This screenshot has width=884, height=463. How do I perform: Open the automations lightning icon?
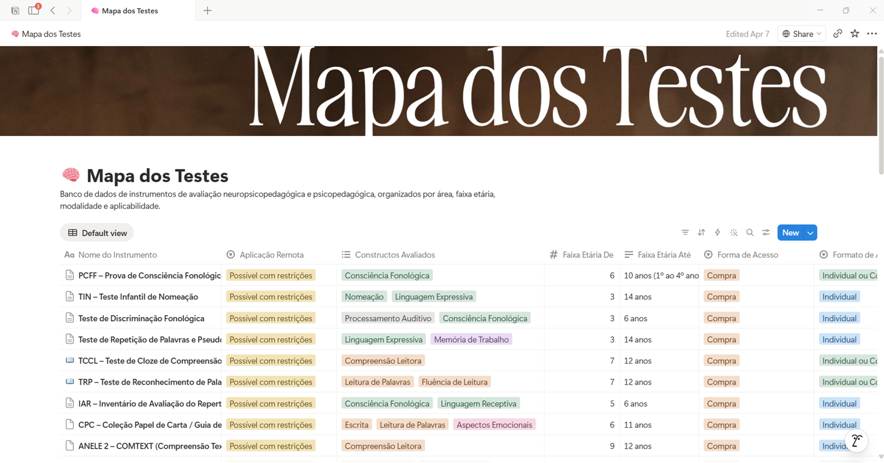tap(717, 232)
